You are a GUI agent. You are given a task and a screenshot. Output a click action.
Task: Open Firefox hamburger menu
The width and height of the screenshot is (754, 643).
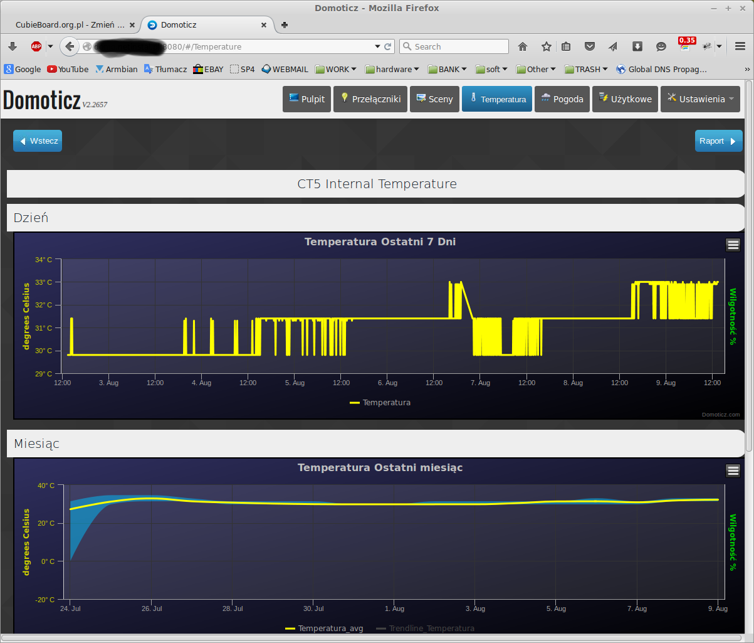[x=740, y=46]
